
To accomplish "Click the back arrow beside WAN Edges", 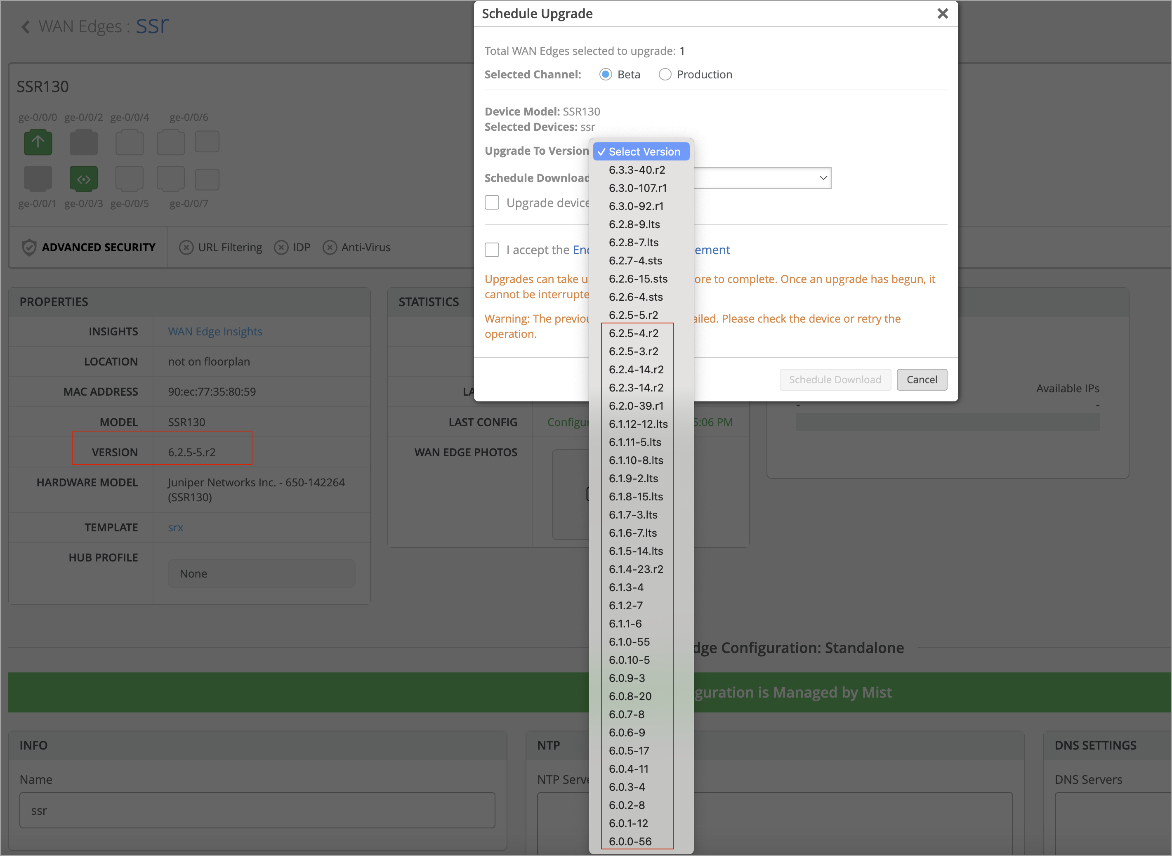I will click(x=25, y=26).
